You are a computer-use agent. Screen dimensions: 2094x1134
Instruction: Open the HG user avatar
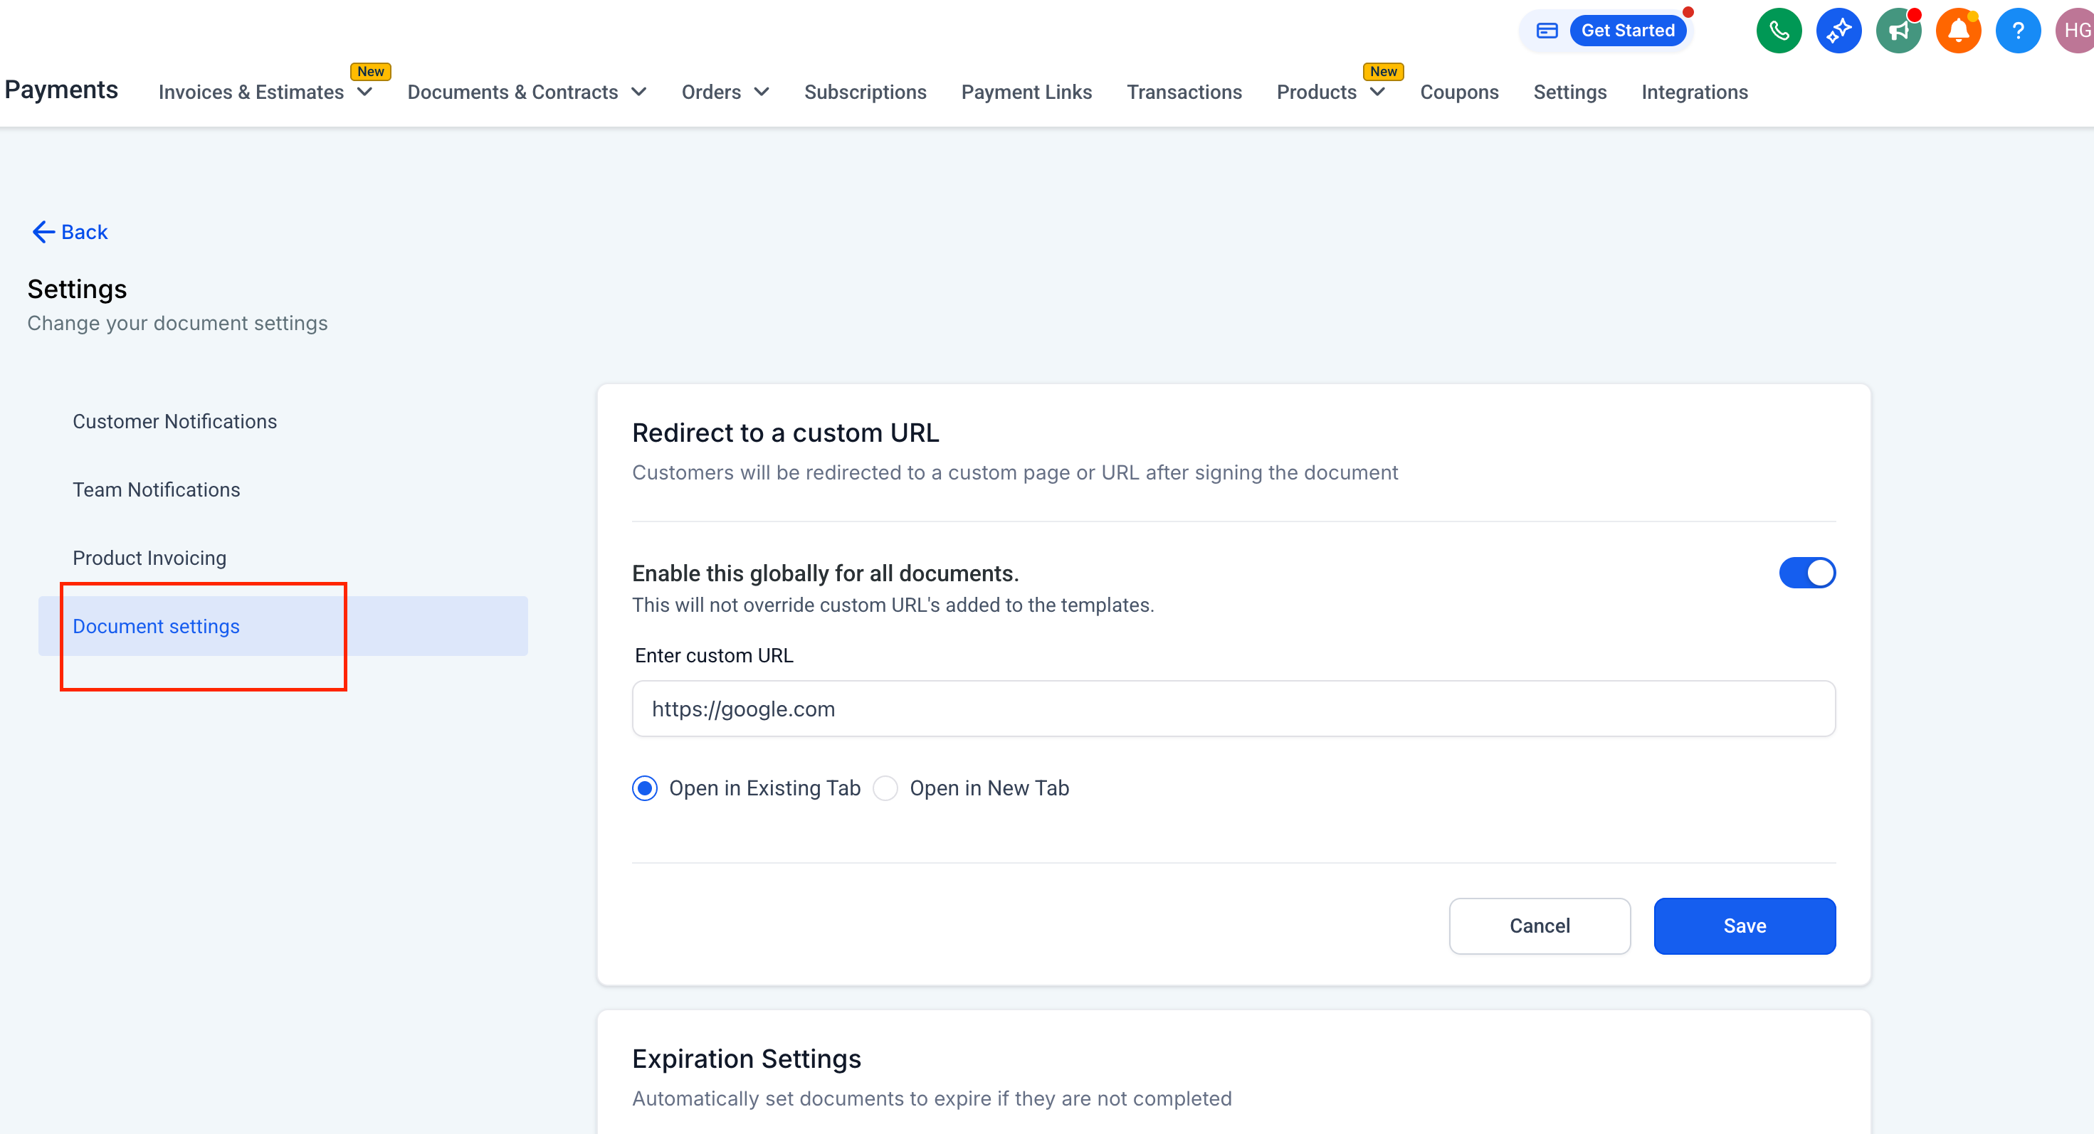(2075, 31)
